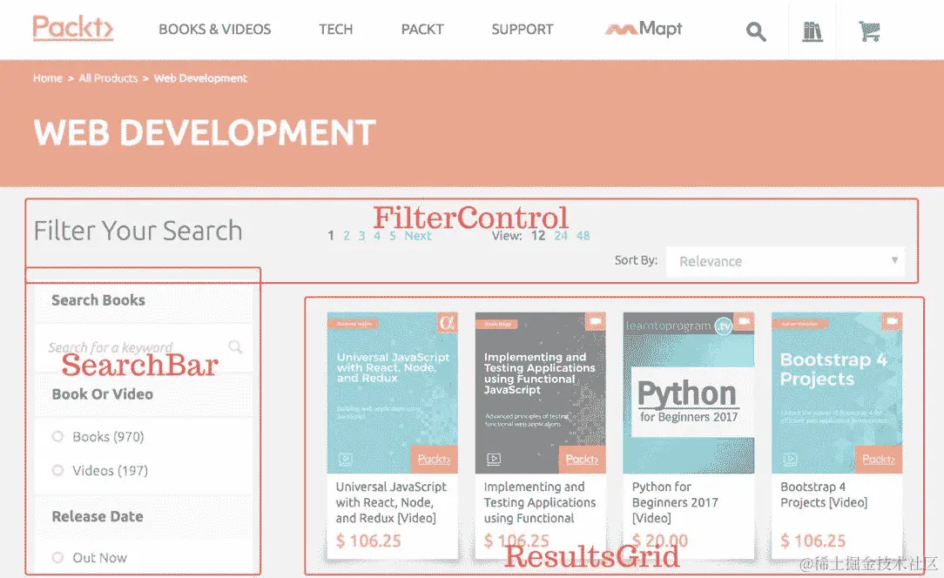Click the Release Date heading
This screenshot has width=944, height=578.
(x=98, y=516)
